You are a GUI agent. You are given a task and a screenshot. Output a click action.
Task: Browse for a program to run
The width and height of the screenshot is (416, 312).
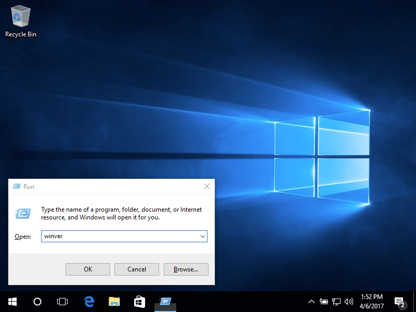[186, 269]
